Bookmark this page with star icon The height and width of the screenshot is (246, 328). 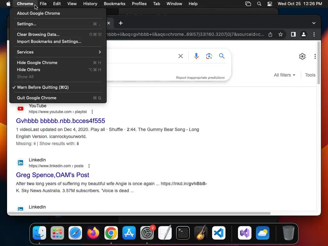(x=281, y=34)
